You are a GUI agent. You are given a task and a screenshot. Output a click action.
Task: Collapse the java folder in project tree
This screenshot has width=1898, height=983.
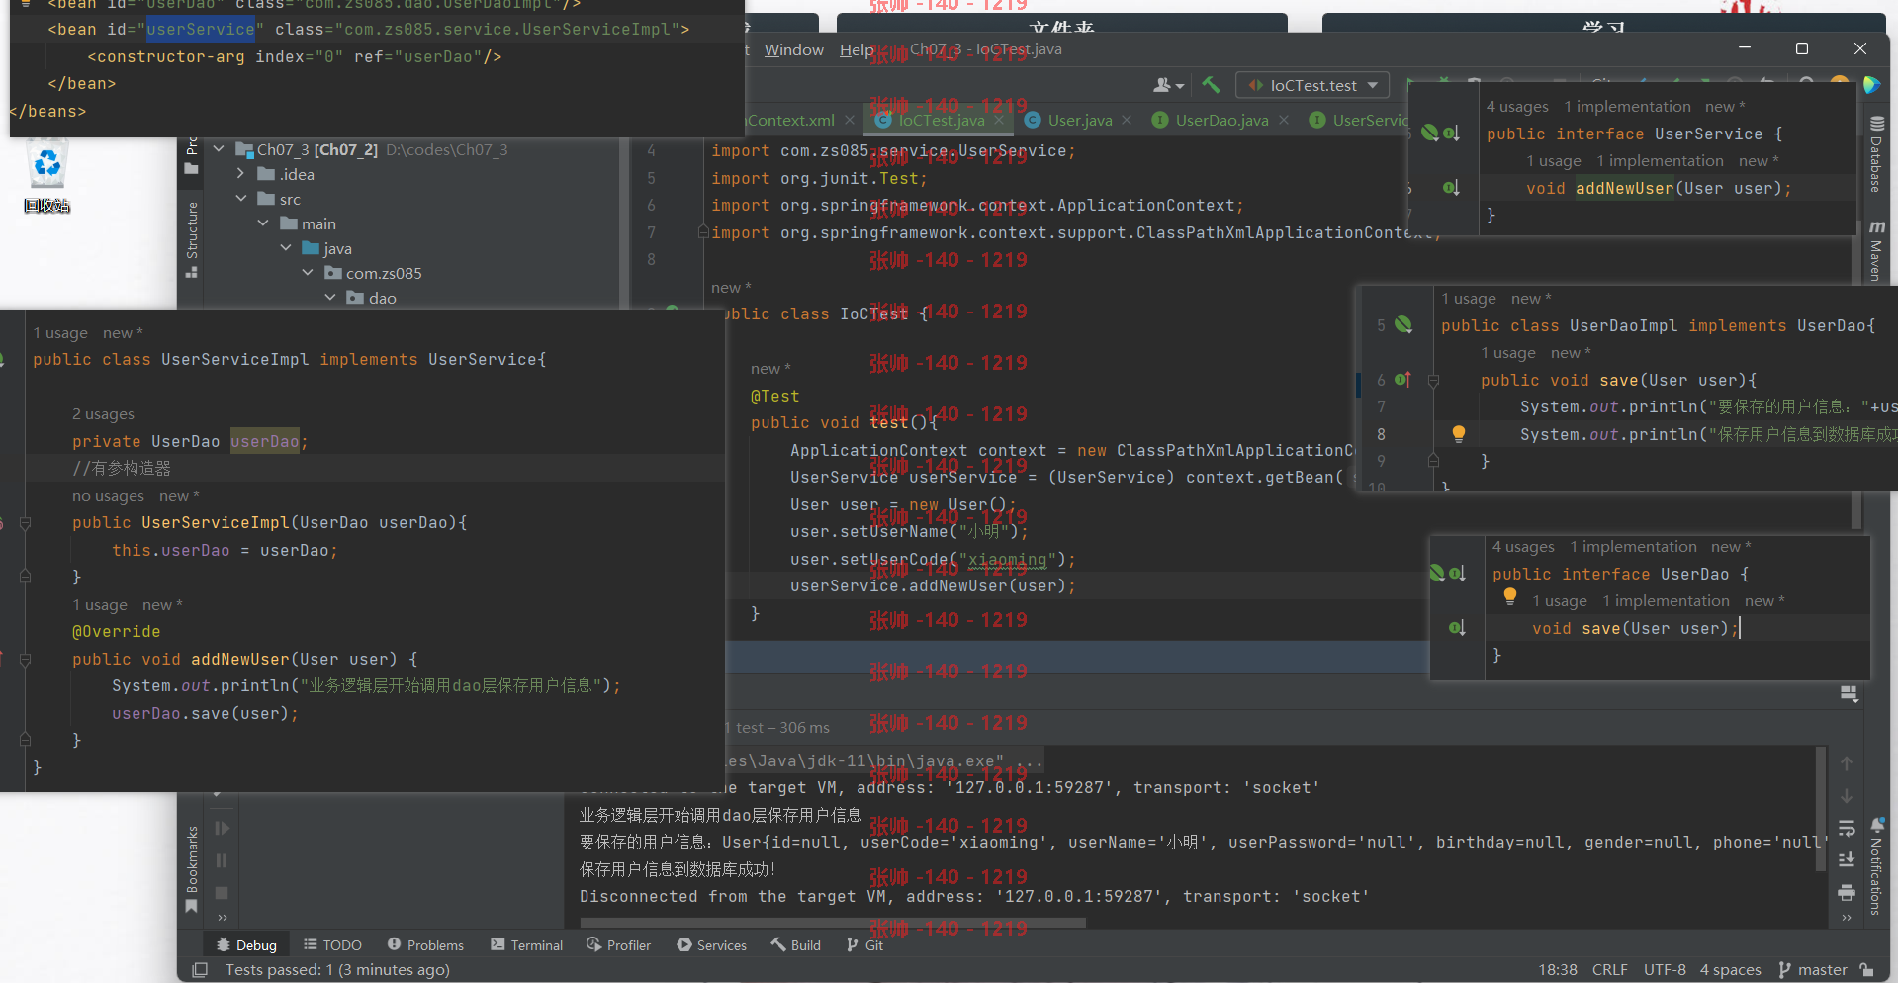tap(286, 248)
